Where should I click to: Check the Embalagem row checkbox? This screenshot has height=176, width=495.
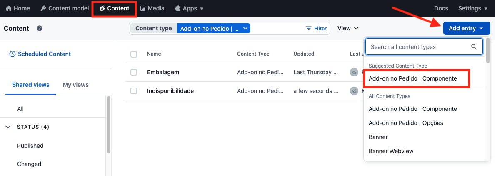(134, 72)
